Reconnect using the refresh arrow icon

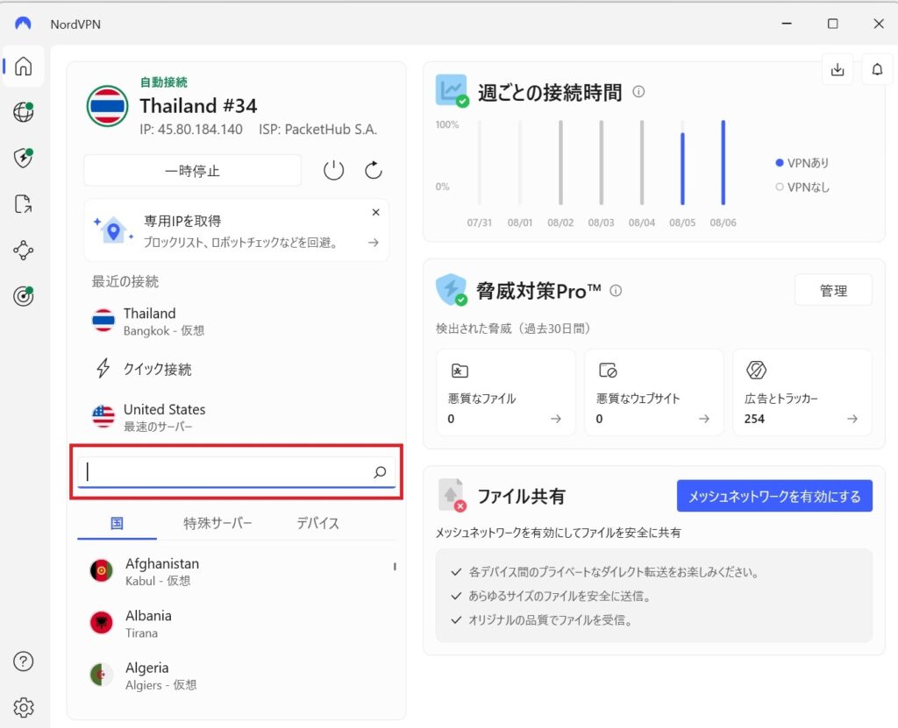click(x=374, y=171)
